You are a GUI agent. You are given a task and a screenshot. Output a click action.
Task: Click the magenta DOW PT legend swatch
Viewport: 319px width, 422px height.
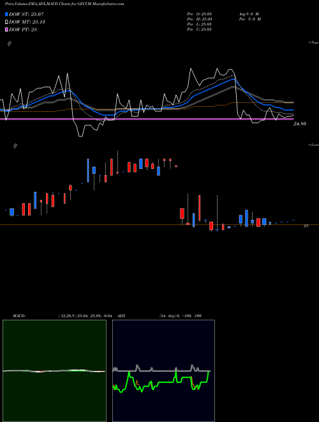click(x=7, y=29)
